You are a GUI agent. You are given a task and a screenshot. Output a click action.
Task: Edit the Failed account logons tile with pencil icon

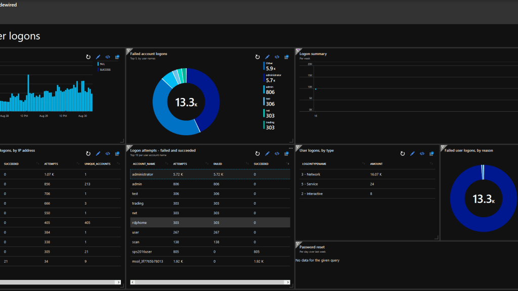(x=267, y=57)
